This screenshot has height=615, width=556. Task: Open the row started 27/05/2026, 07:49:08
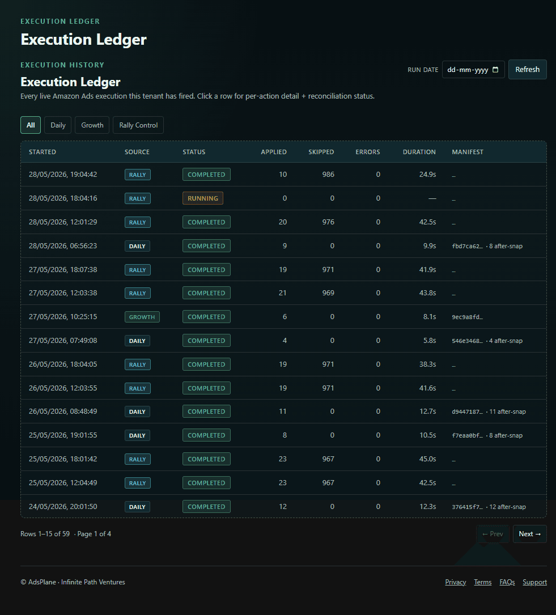click(x=283, y=341)
